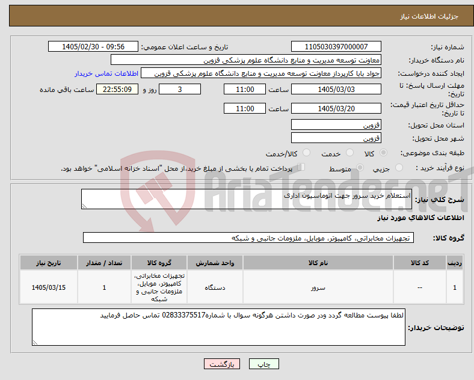Toggle the اسناد خزانه اسلامی payment checkbox
This screenshot has height=380, width=474.
click(x=301, y=167)
